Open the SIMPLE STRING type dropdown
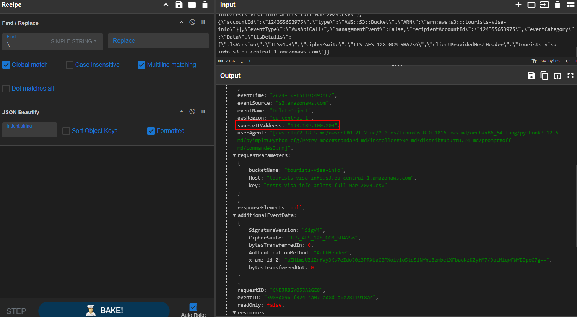This screenshot has height=317, width=577. click(x=73, y=41)
